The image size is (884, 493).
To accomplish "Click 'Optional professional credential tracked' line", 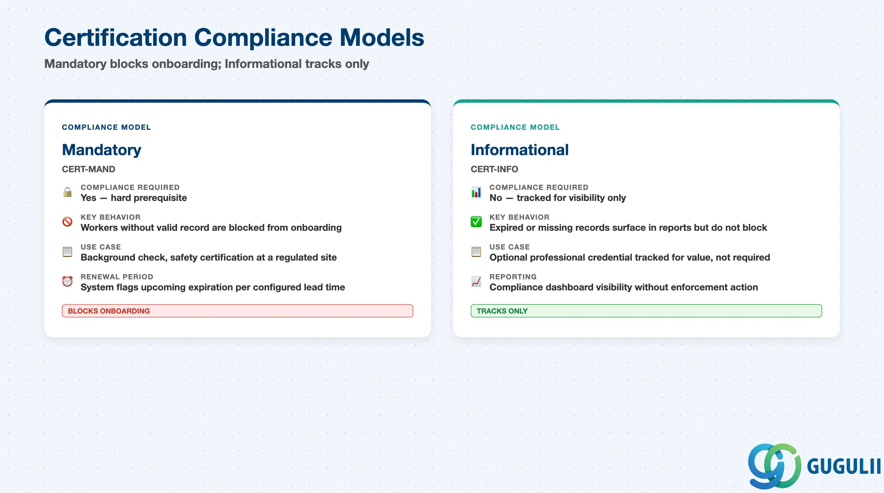I will pyautogui.click(x=630, y=258).
